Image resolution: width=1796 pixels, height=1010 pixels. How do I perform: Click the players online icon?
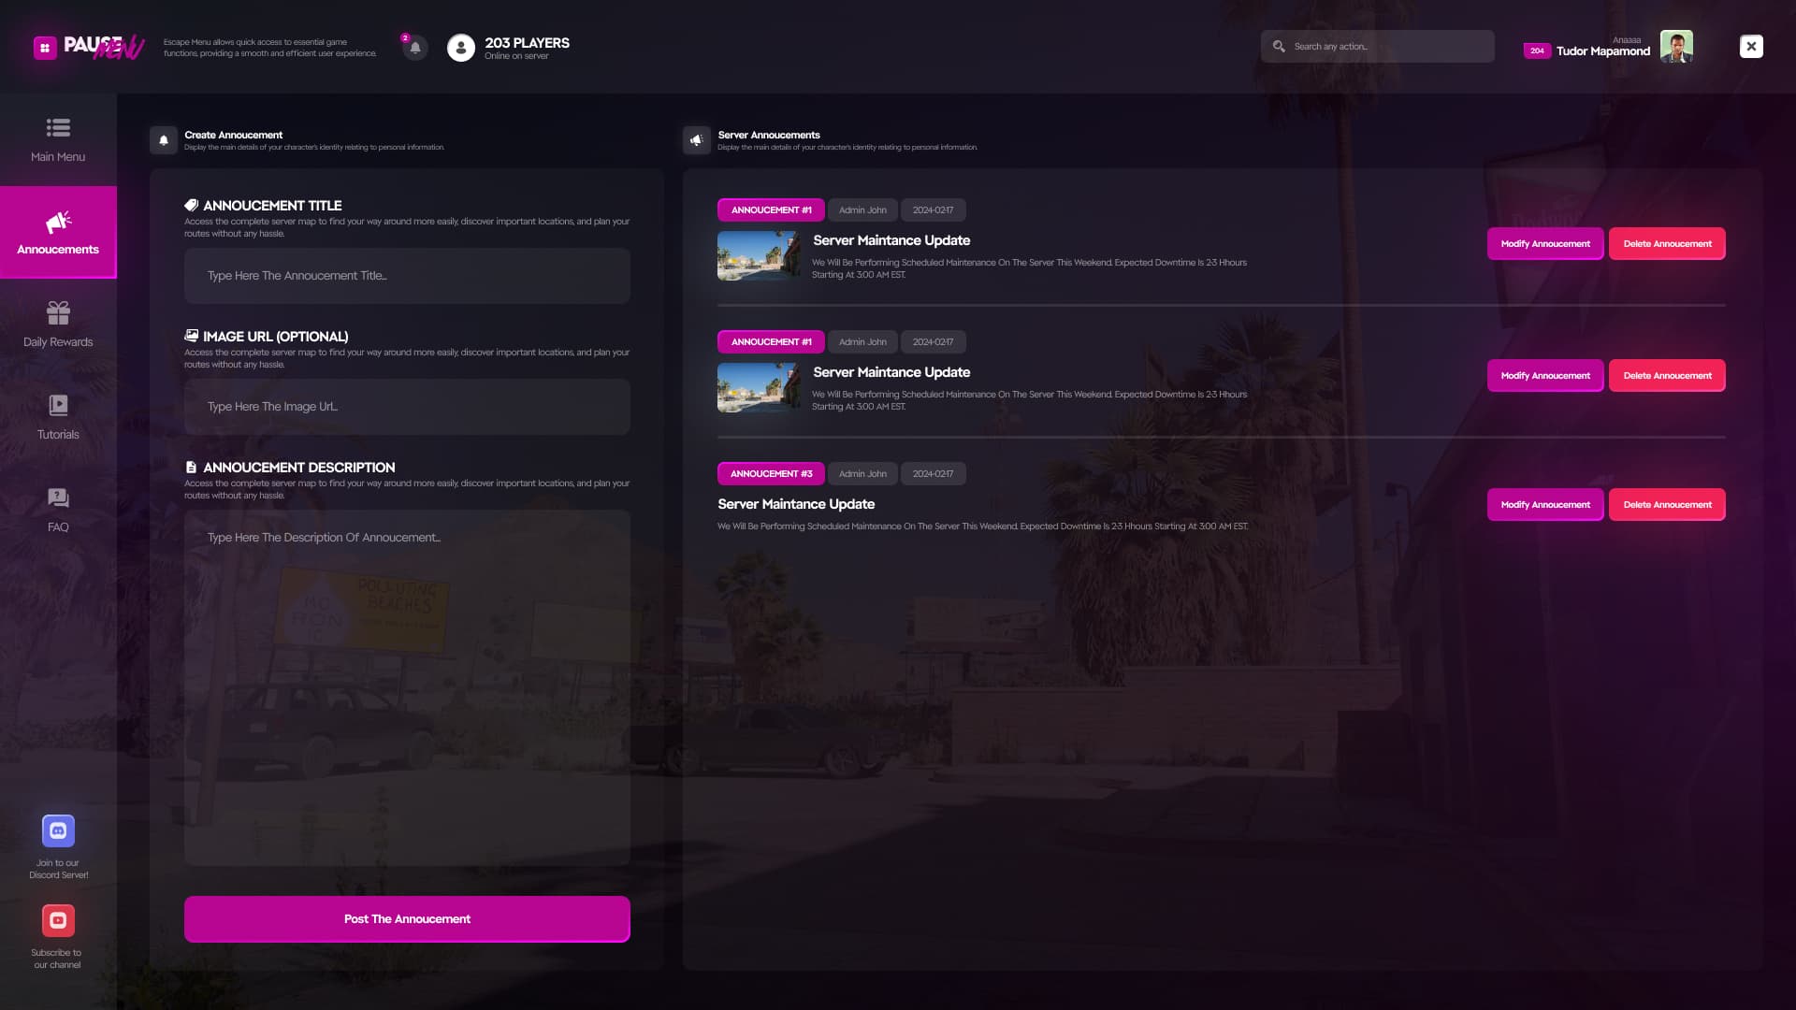point(460,47)
